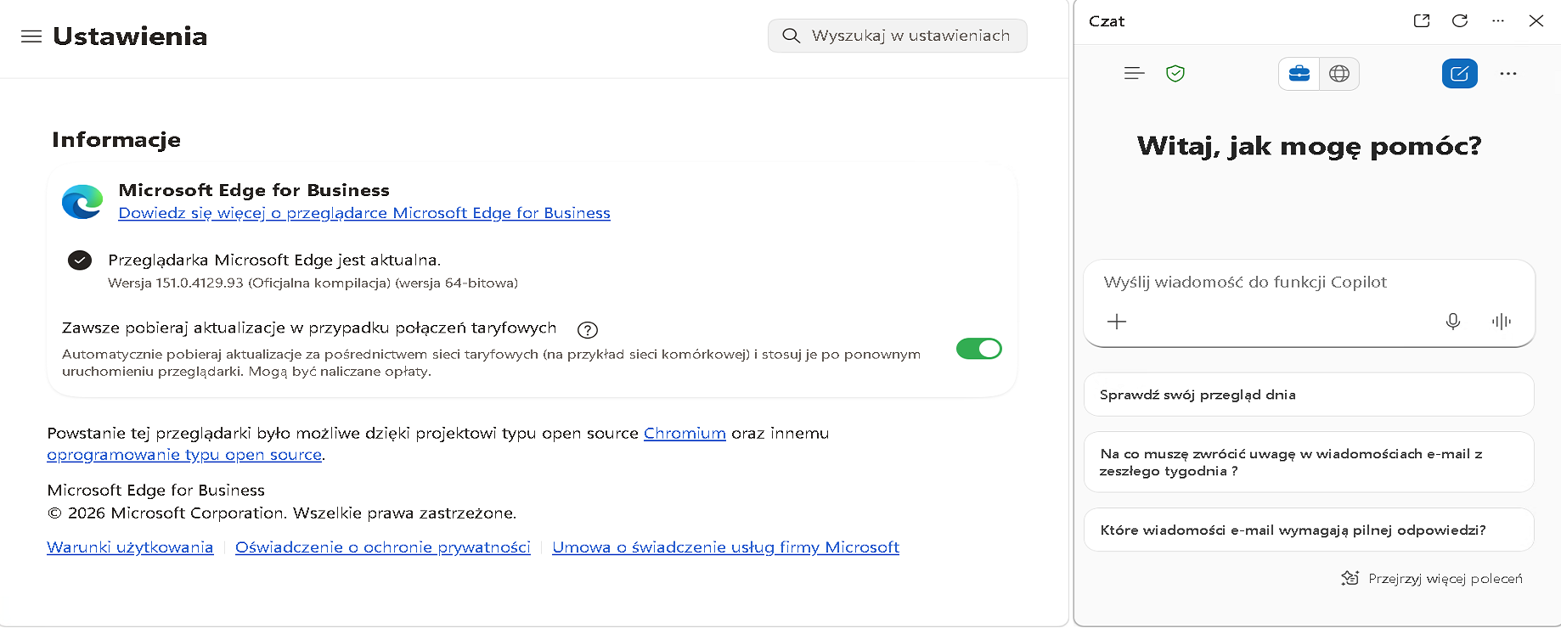Open the oprogramowanie typu open source link
1561x628 pixels.
tap(184, 455)
